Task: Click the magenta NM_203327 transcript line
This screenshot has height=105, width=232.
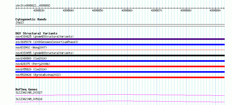Action: point(120,95)
